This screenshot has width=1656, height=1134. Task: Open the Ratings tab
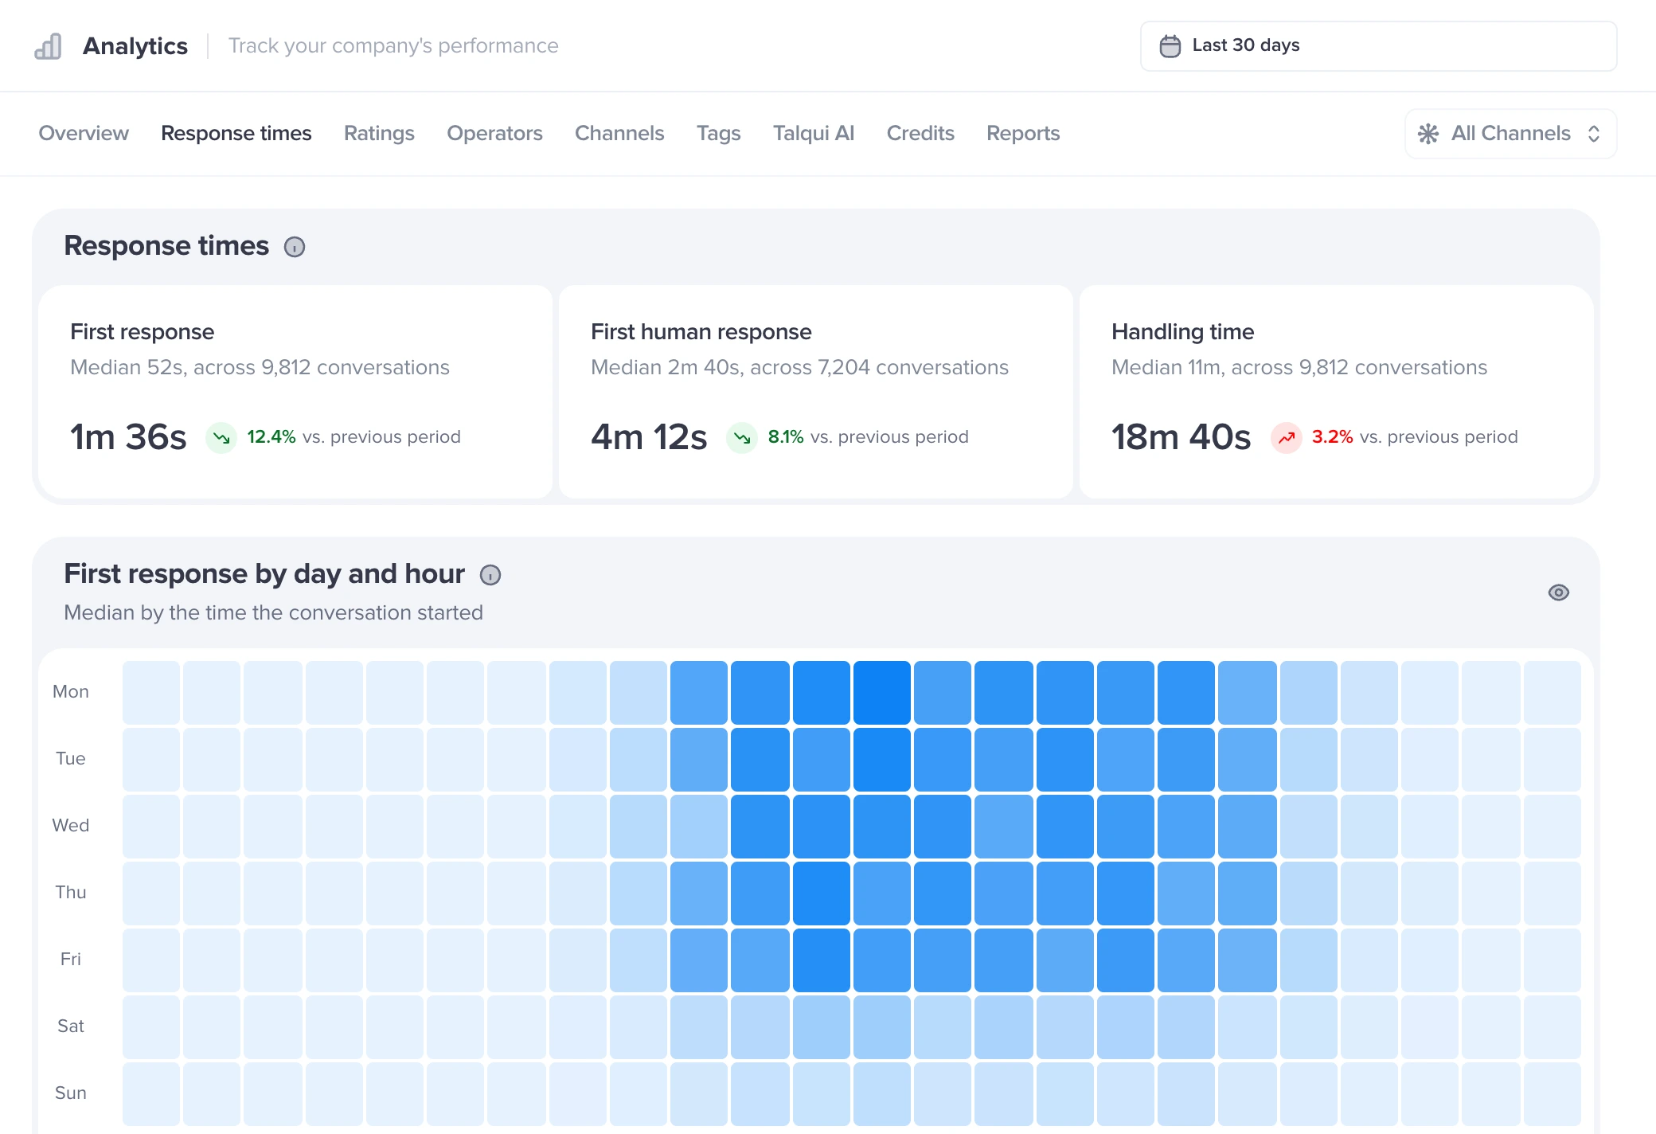[x=379, y=133]
